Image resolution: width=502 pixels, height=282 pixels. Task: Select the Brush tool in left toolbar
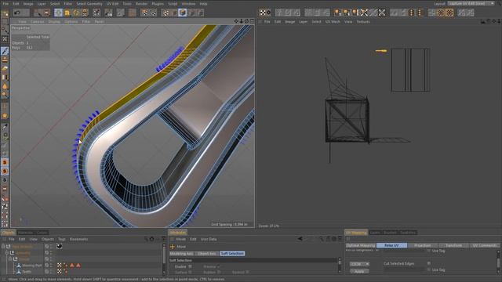pos(5,50)
